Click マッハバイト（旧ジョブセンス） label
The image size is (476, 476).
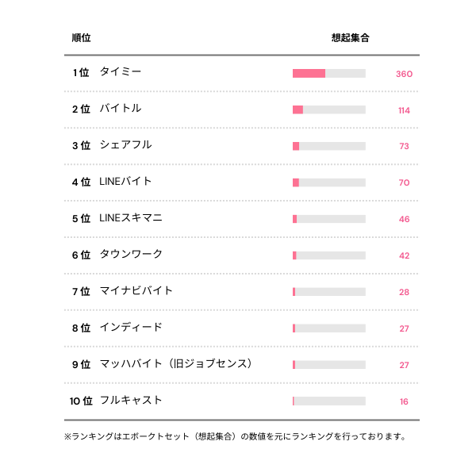click(178, 364)
